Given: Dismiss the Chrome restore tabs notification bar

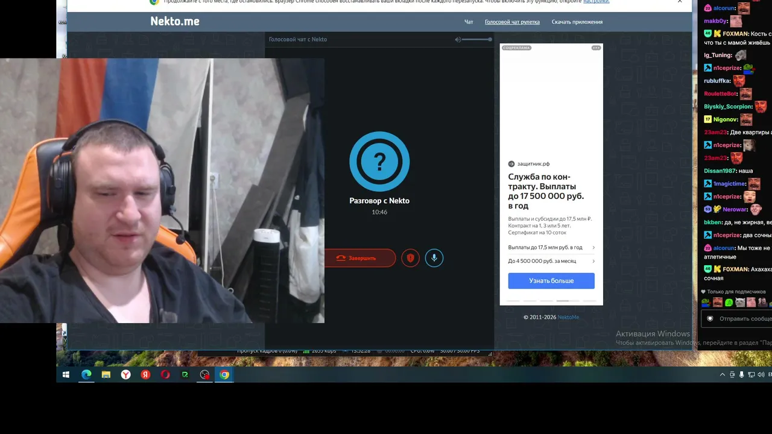Looking at the screenshot, I should [x=680, y=2].
